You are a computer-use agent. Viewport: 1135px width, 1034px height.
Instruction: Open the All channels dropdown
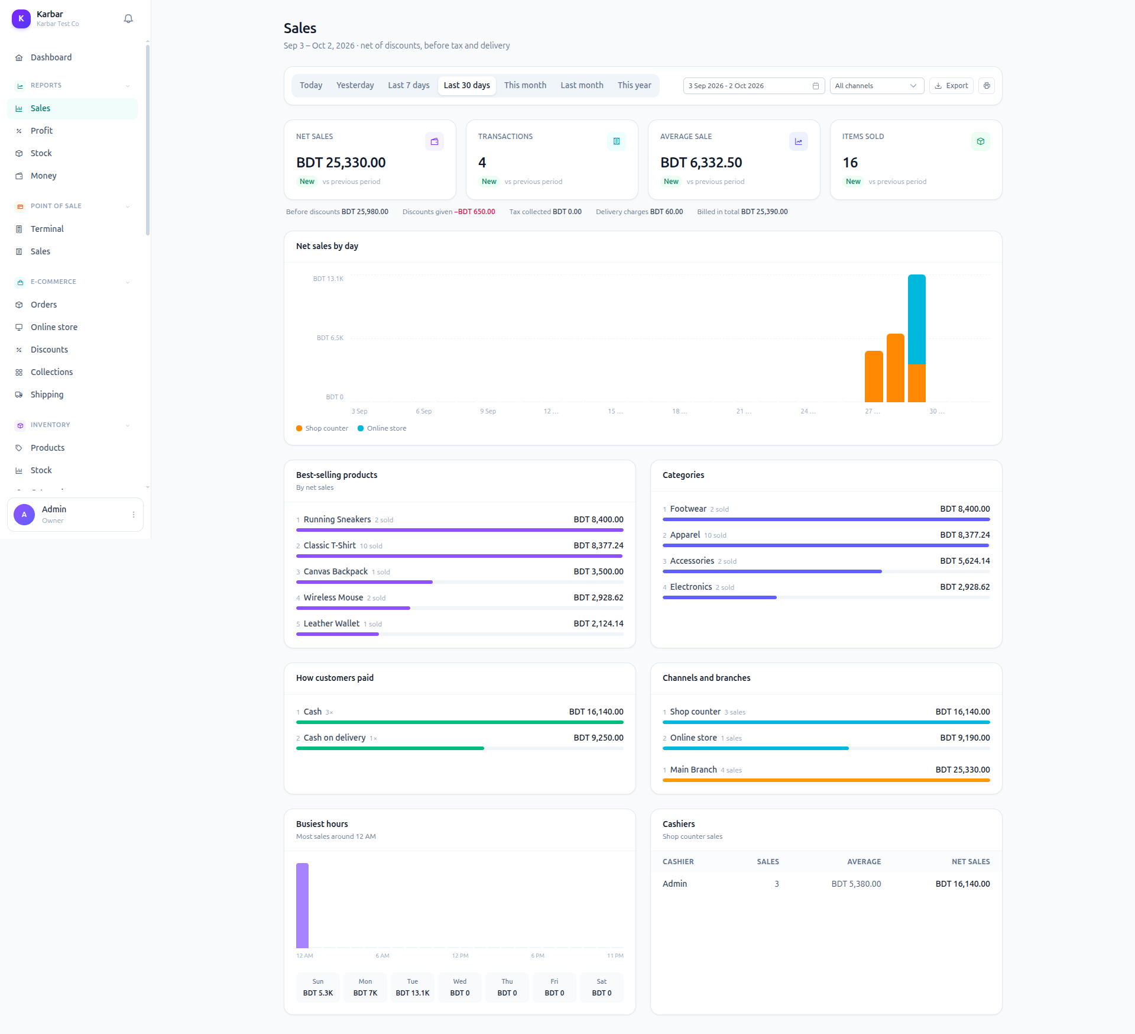(x=877, y=86)
